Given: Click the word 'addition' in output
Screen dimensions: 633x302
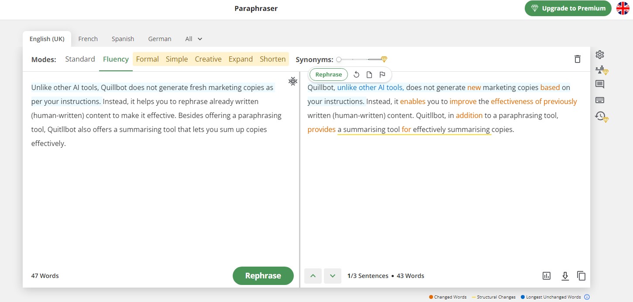Looking at the screenshot, I should click(x=469, y=115).
